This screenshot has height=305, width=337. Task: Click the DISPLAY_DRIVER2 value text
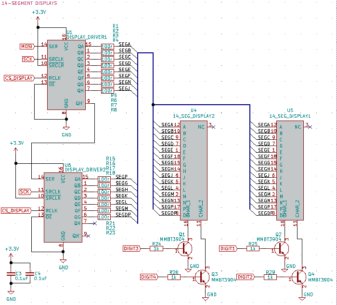tap(85, 170)
